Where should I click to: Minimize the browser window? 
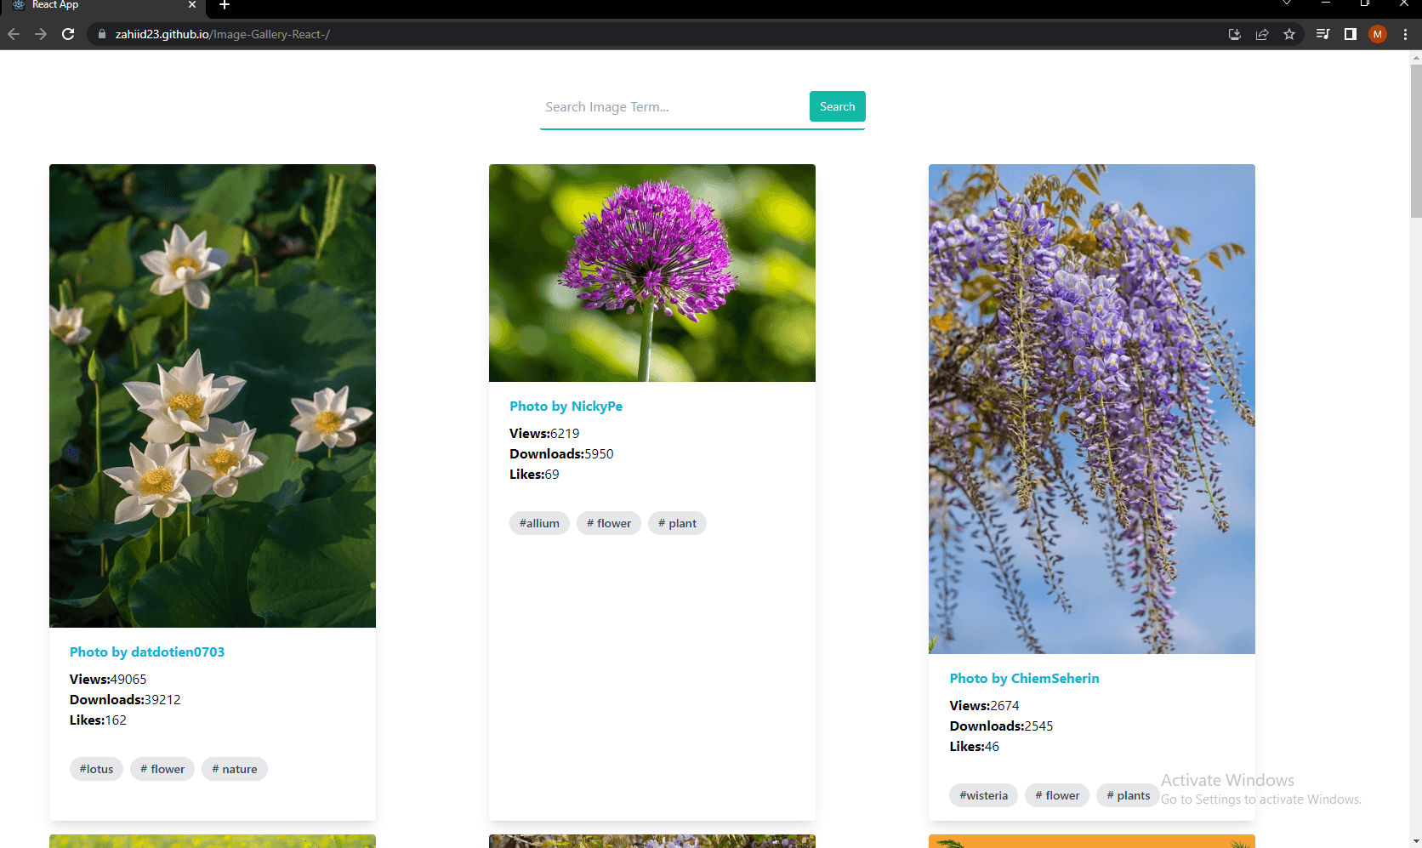tap(1326, 3)
